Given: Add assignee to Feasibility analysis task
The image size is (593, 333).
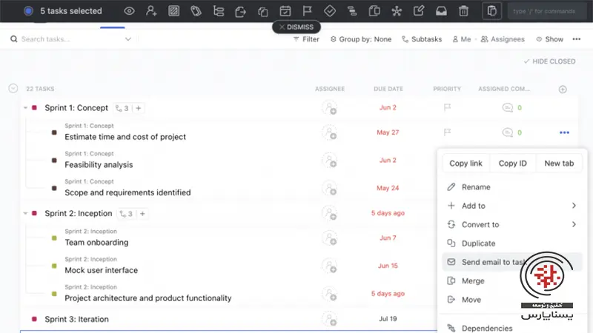Looking at the screenshot, I should [x=329, y=160].
